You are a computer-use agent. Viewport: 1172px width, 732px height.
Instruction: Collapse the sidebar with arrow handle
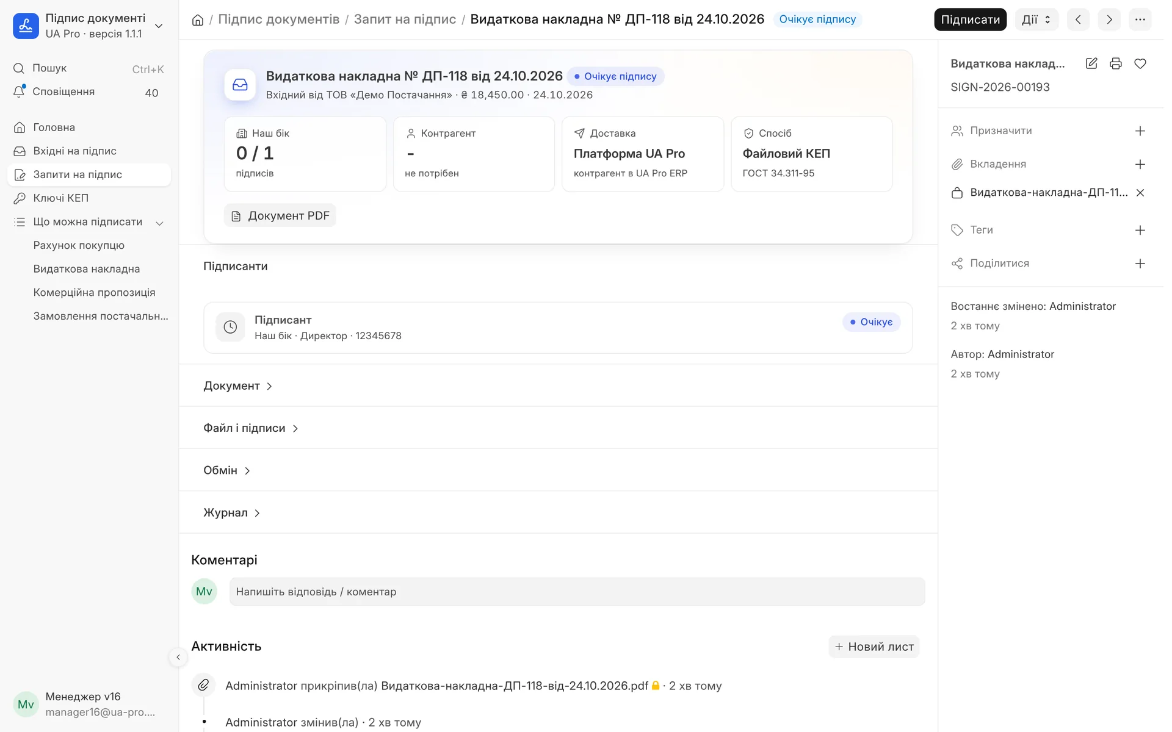(x=178, y=657)
